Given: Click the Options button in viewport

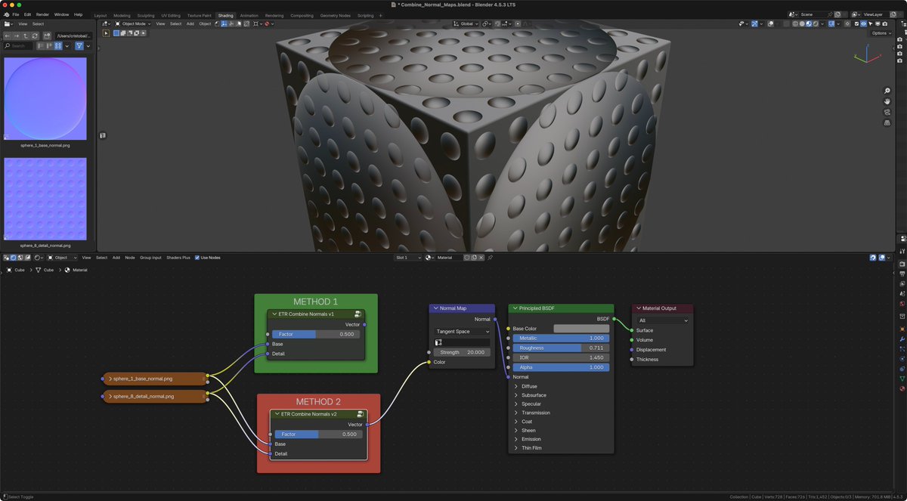Looking at the screenshot, I should click(x=881, y=33).
